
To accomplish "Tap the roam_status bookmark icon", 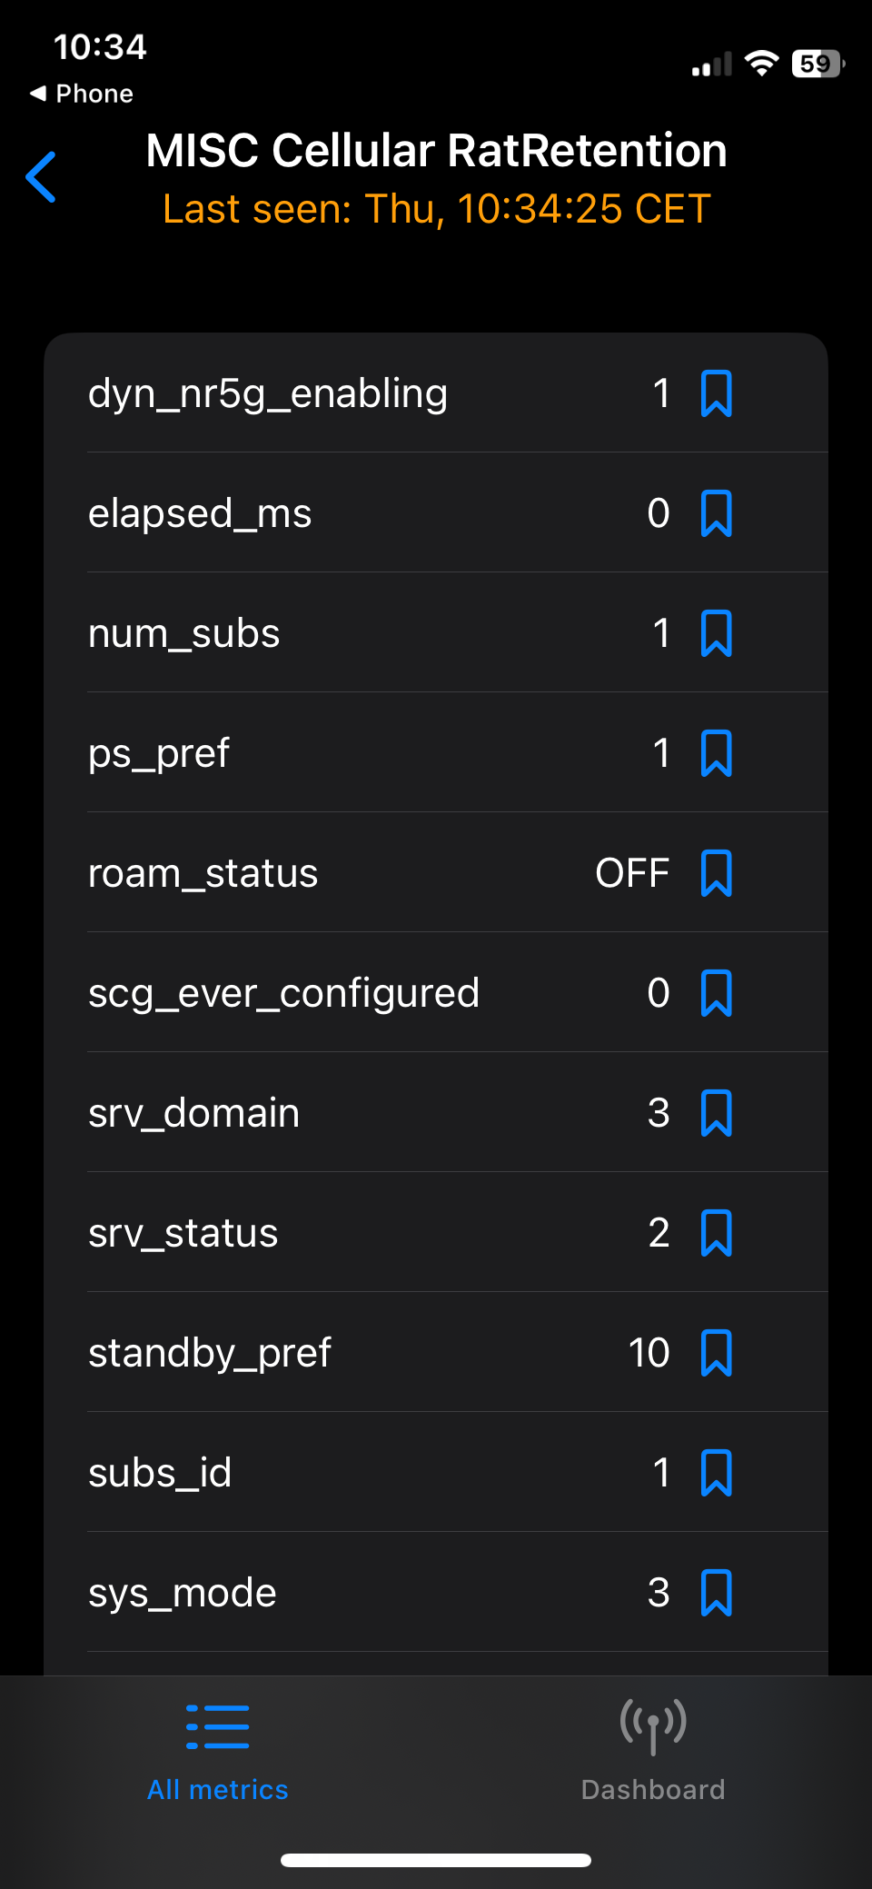I will pyautogui.click(x=716, y=873).
